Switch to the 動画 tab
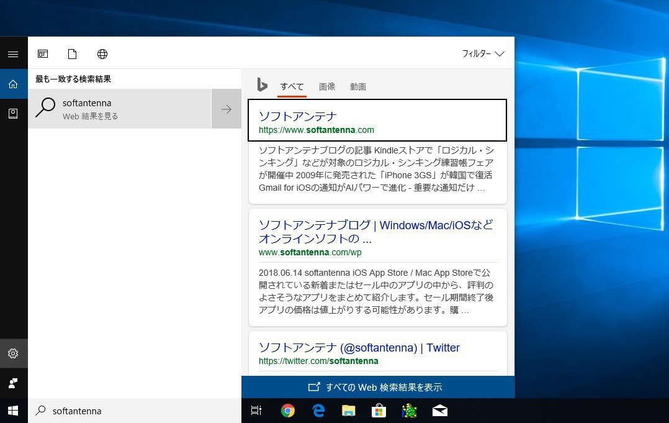The height and width of the screenshot is (423, 669). (x=358, y=86)
